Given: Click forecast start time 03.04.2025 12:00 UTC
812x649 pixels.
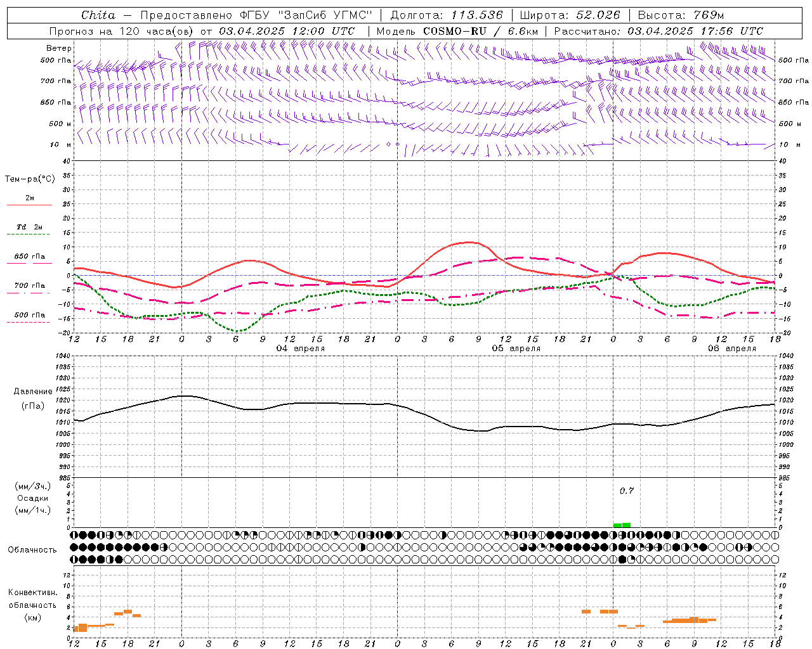Looking at the screenshot, I should point(287,31).
